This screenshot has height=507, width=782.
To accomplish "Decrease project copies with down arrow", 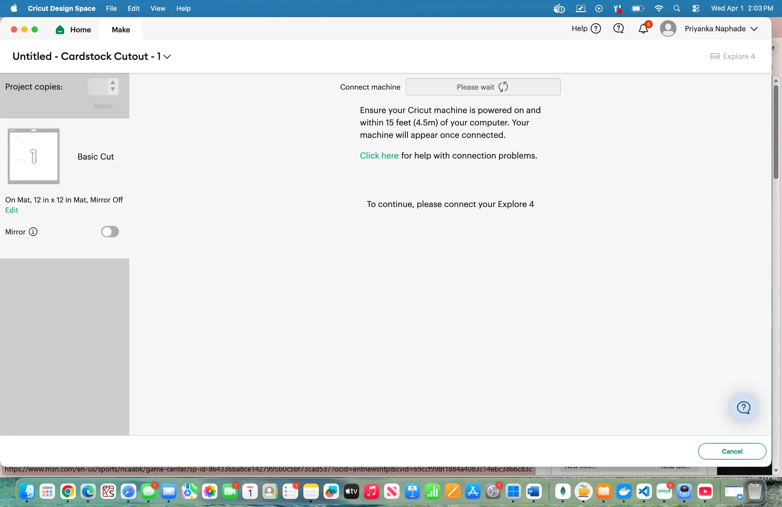I will coord(113,90).
